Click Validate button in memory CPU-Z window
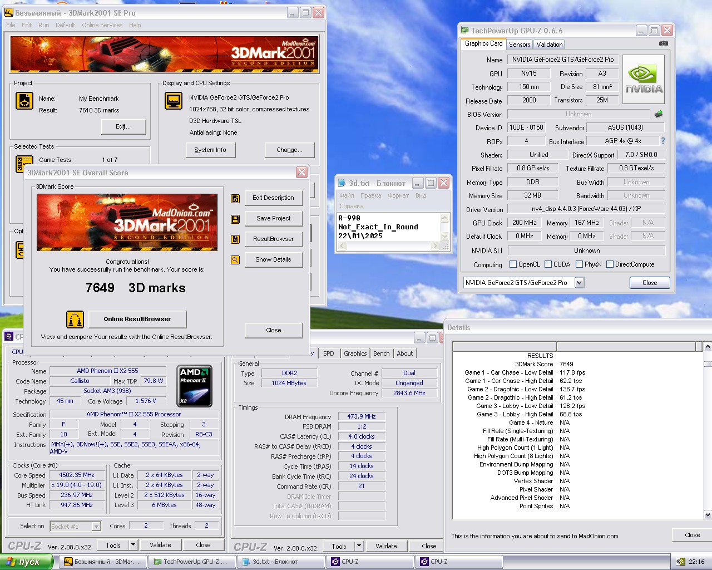 coord(386,546)
